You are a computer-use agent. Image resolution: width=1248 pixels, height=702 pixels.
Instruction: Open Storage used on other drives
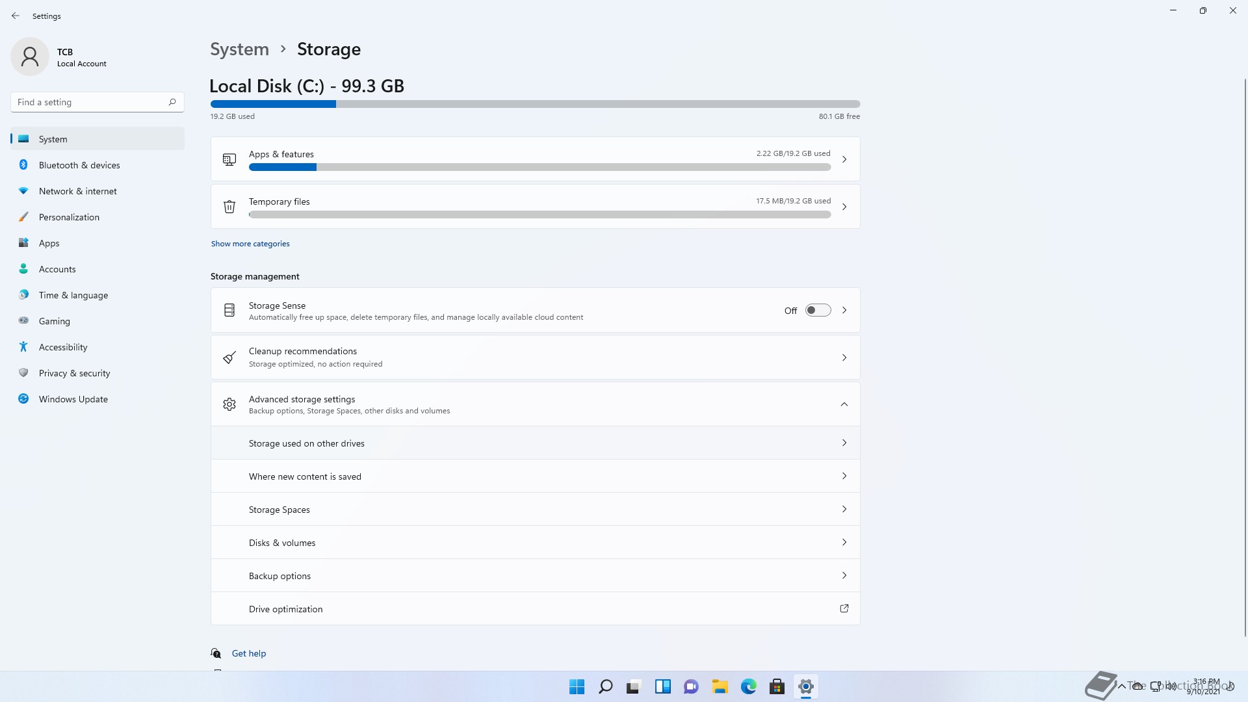535,443
